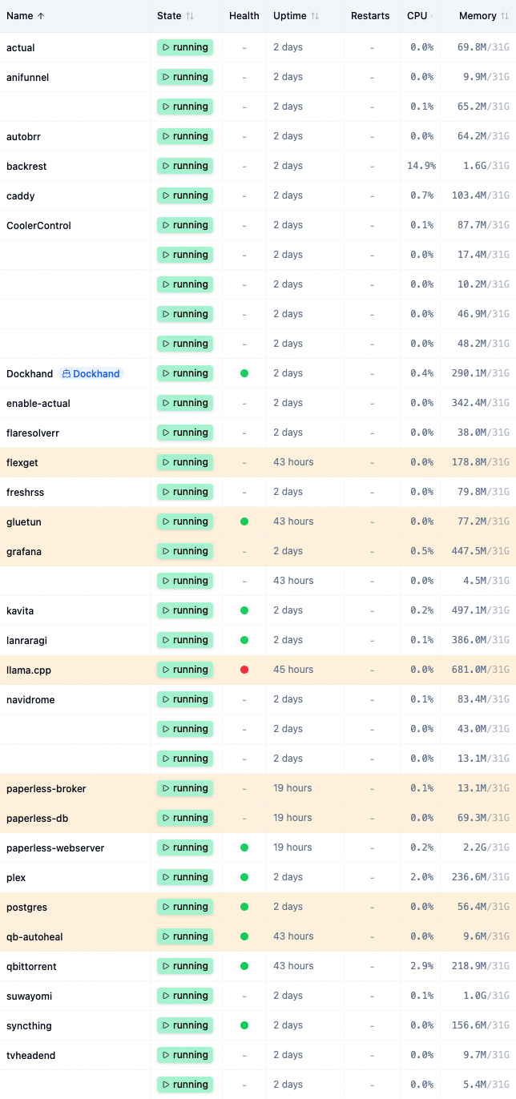Click the running badge for actual

point(185,47)
